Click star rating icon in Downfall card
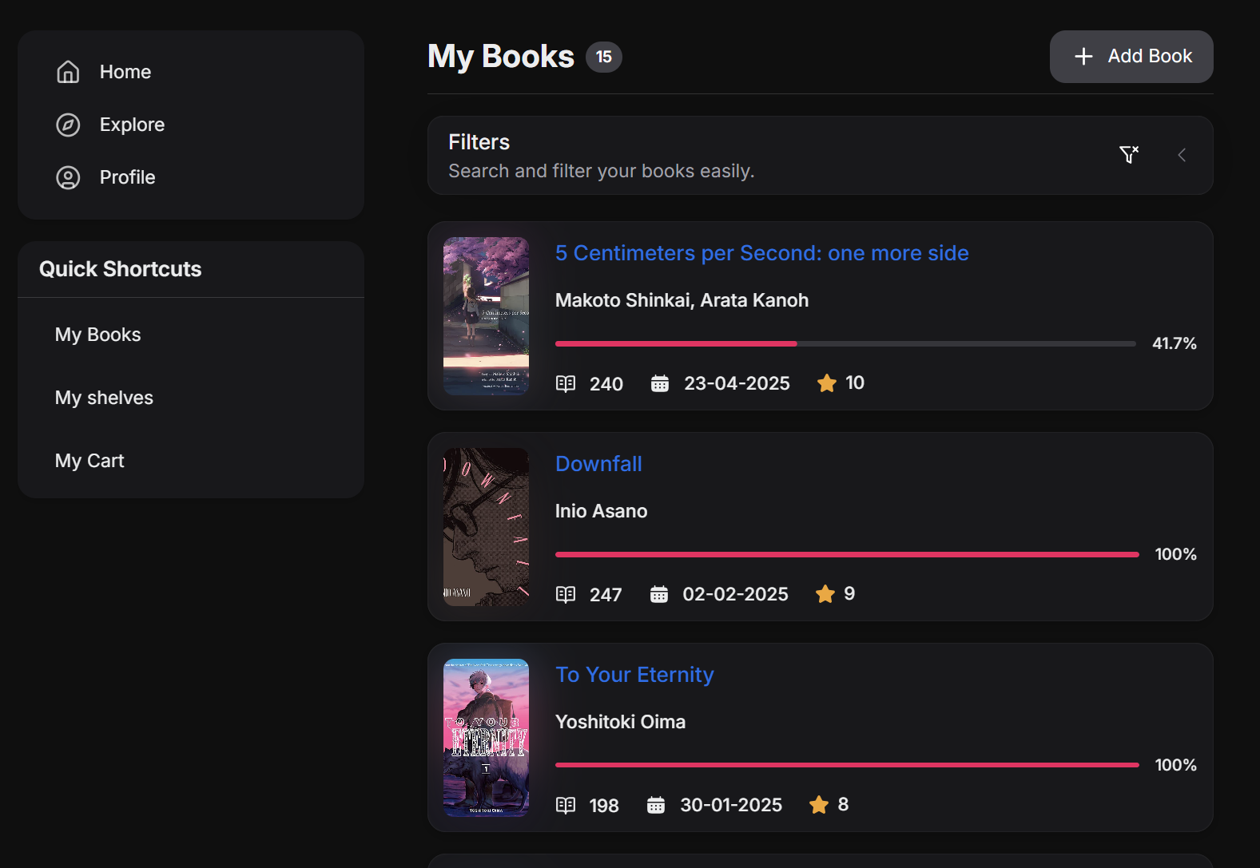 pos(825,594)
